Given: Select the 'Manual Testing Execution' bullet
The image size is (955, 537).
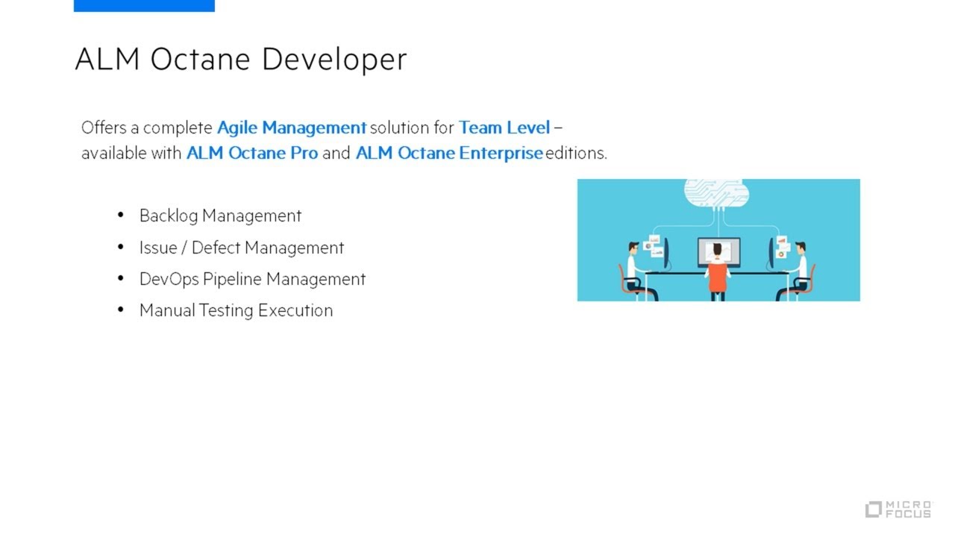Looking at the screenshot, I should (236, 310).
